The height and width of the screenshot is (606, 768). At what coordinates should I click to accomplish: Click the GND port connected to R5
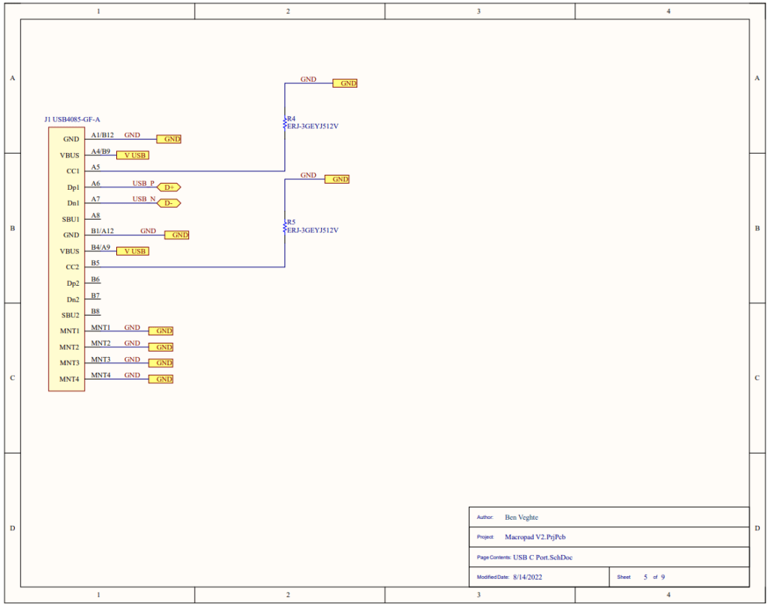pos(337,179)
